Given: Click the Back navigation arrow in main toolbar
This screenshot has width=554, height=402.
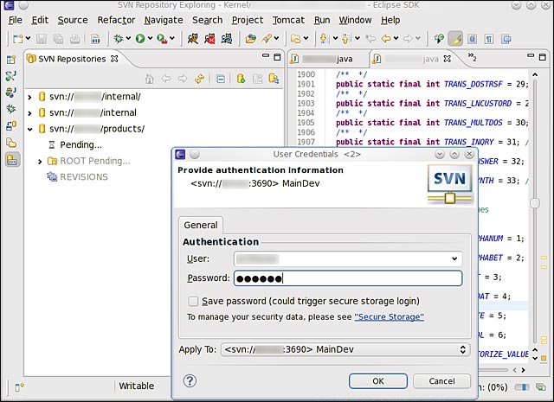Looking at the screenshot, I should (x=386, y=38).
